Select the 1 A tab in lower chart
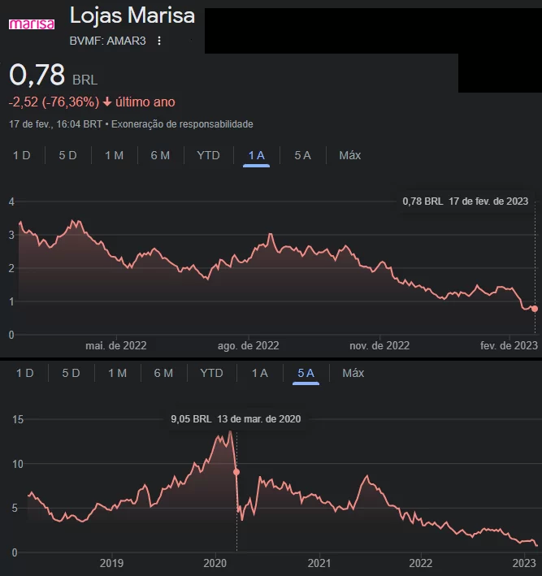 point(260,373)
